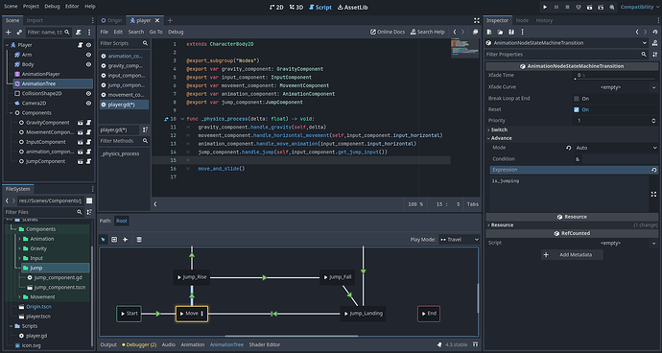Viewport: 662px width, 353px height.
Task: Fold the _physics_process function at line 10
Action: (182, 119)
